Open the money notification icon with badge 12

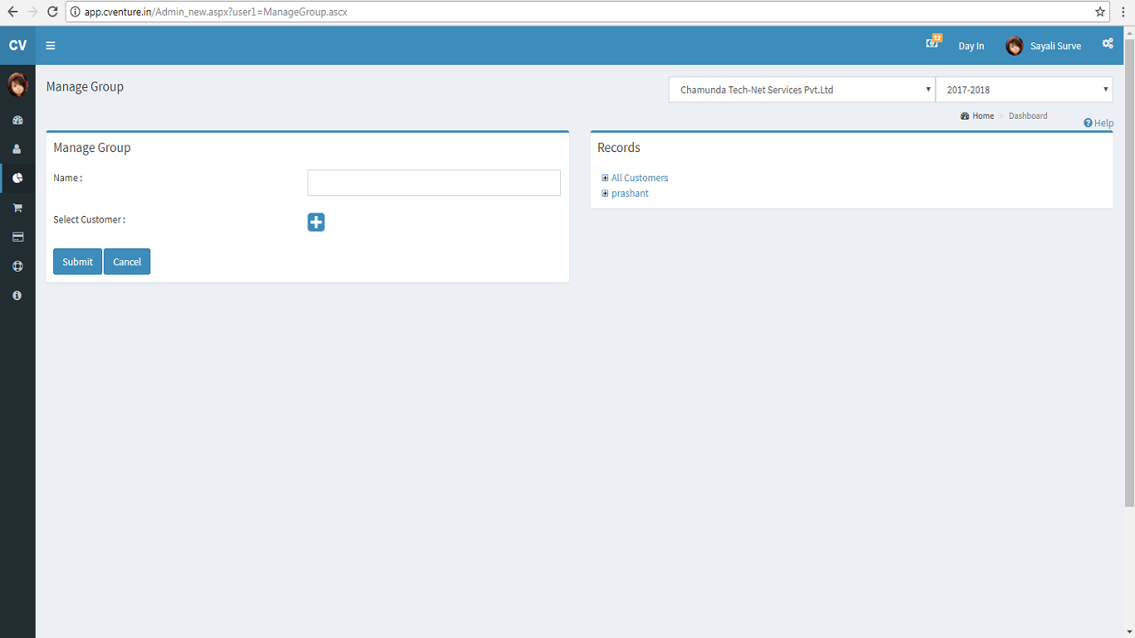[932, 43]
